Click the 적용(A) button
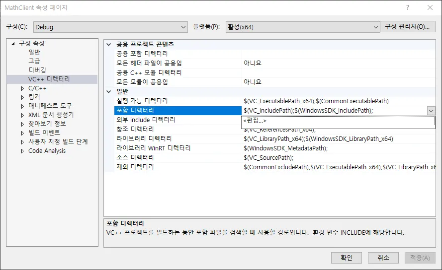This screenshot has height=270, width=442. 420,258
